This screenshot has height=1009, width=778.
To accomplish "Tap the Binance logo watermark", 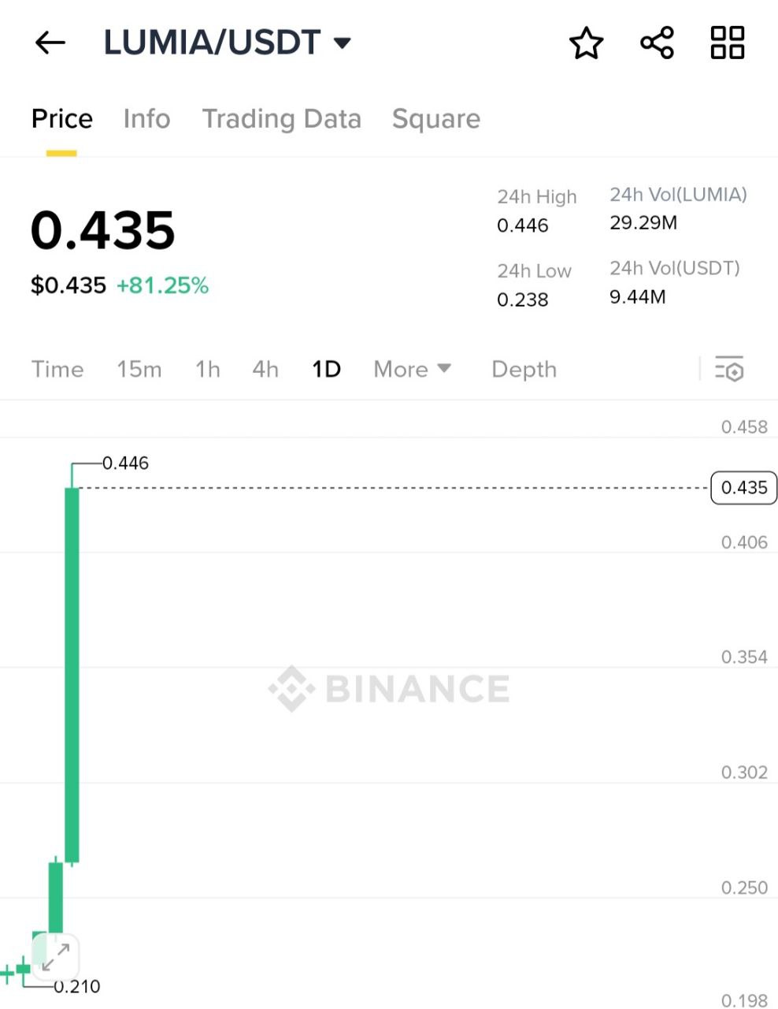I will tap(389, 689).
